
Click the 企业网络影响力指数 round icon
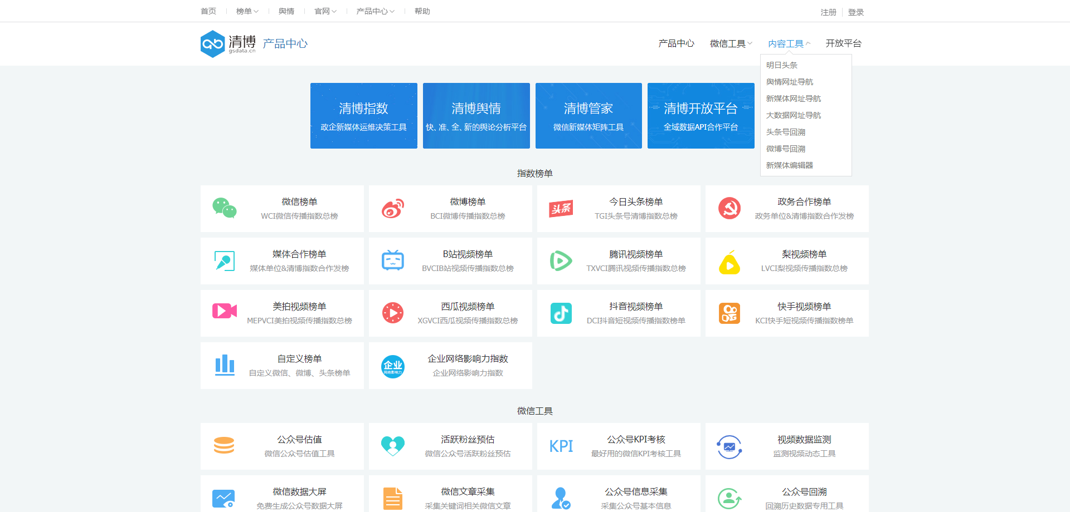[x=393, y=366]
